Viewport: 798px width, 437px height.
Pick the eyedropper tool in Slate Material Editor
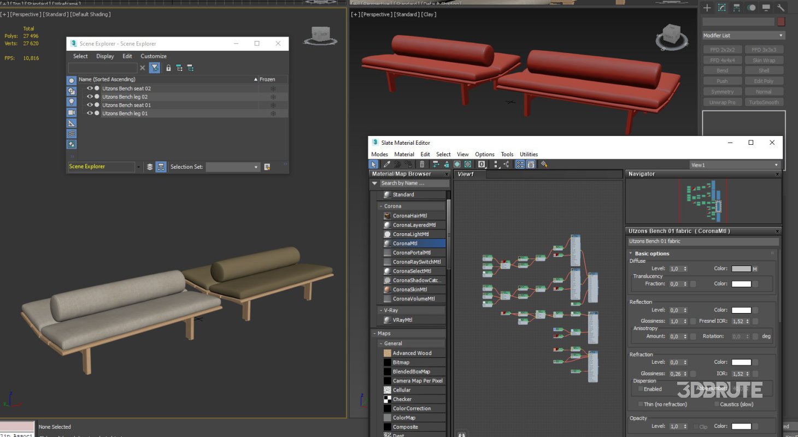coord(386,164)
